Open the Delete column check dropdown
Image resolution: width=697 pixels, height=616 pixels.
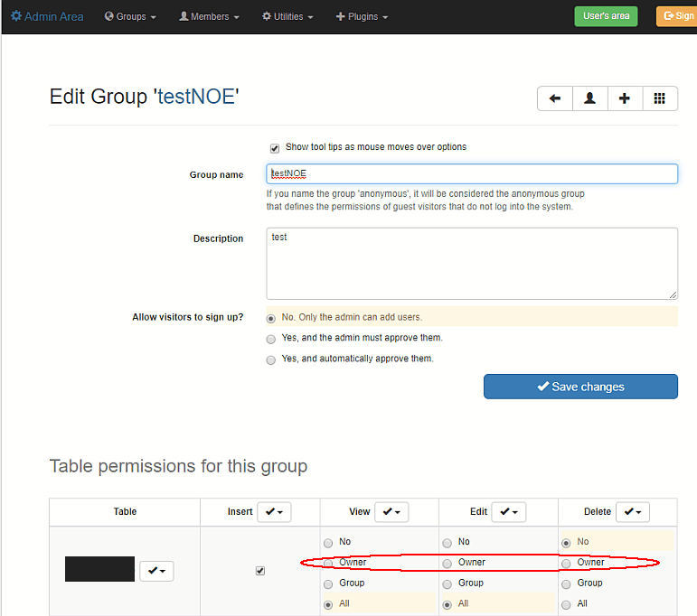pos(633,511)
